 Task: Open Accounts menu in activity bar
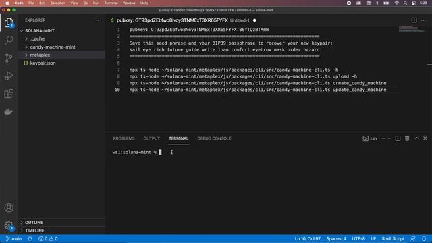pyautogui.click(x=9, y=207)
